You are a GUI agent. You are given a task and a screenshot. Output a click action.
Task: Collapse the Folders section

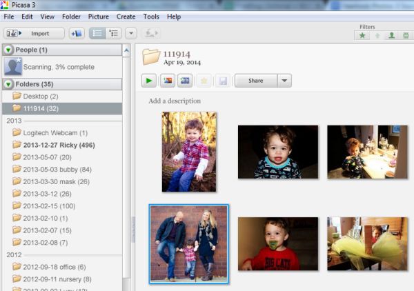pyautogui.click(x=8, y=84)
